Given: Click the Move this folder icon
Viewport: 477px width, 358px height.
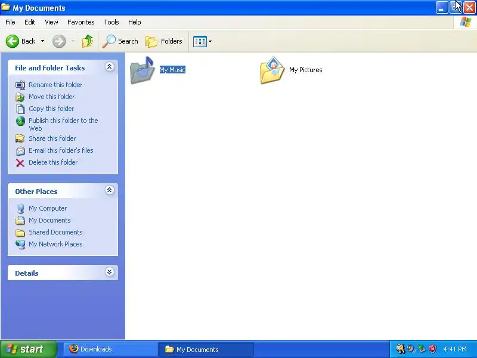Looking at the screenshot, I should (20, 97).
